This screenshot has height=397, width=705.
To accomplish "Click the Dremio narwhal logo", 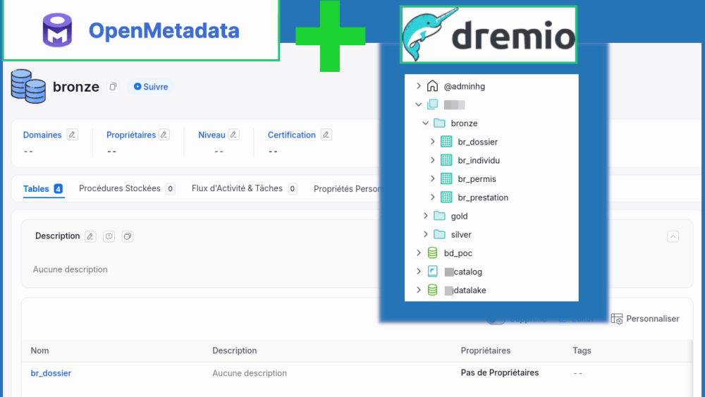I will tap(429, 35).
